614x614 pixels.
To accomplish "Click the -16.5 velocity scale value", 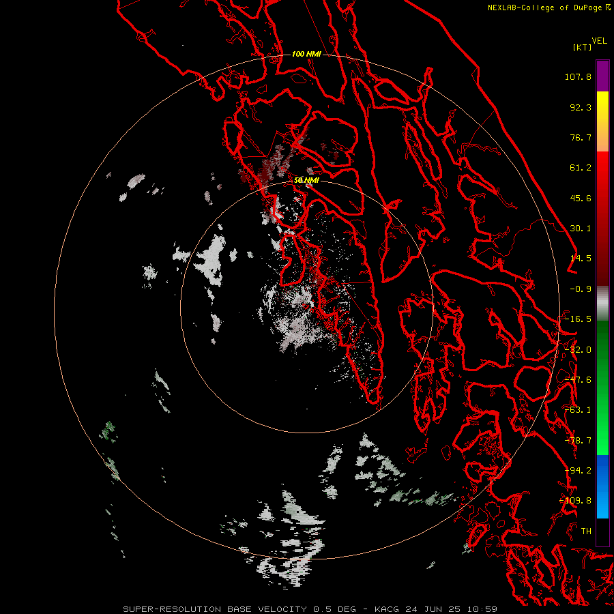I will pyautogui.click(x=578, y=319).
